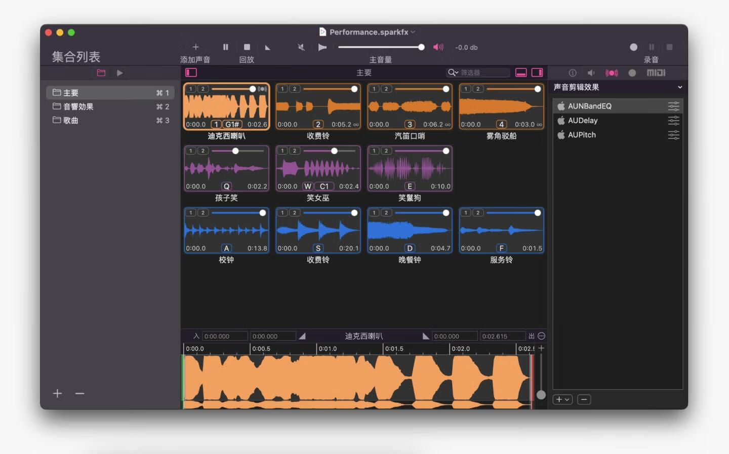Click the remove effect minus button
729x454 pixels.
point(584,399)
